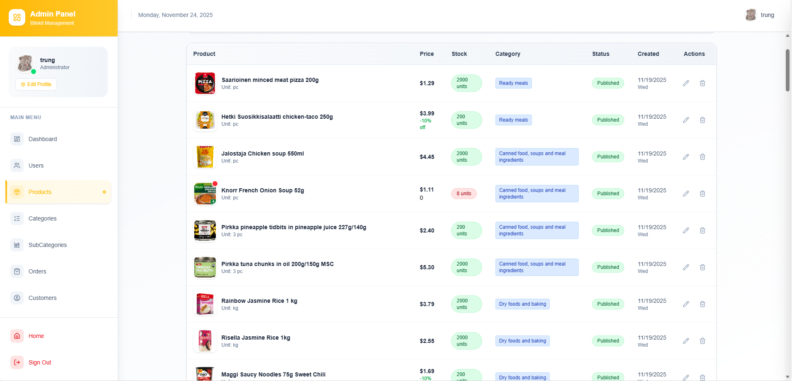Click the Published status for Knorr soup
792x381 pixels.
tap(608, 194)
